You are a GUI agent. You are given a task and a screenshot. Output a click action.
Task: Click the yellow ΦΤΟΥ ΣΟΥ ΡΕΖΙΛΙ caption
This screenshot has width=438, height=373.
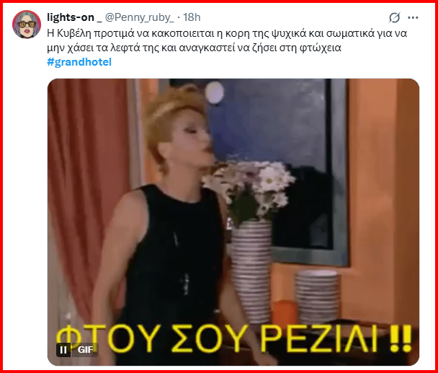(x=234, y=338)
